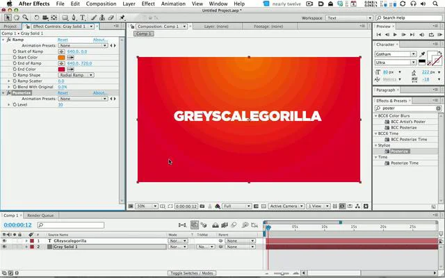Open the Animation menu
The height and width of the screenshot is (278, 445).
173,3
